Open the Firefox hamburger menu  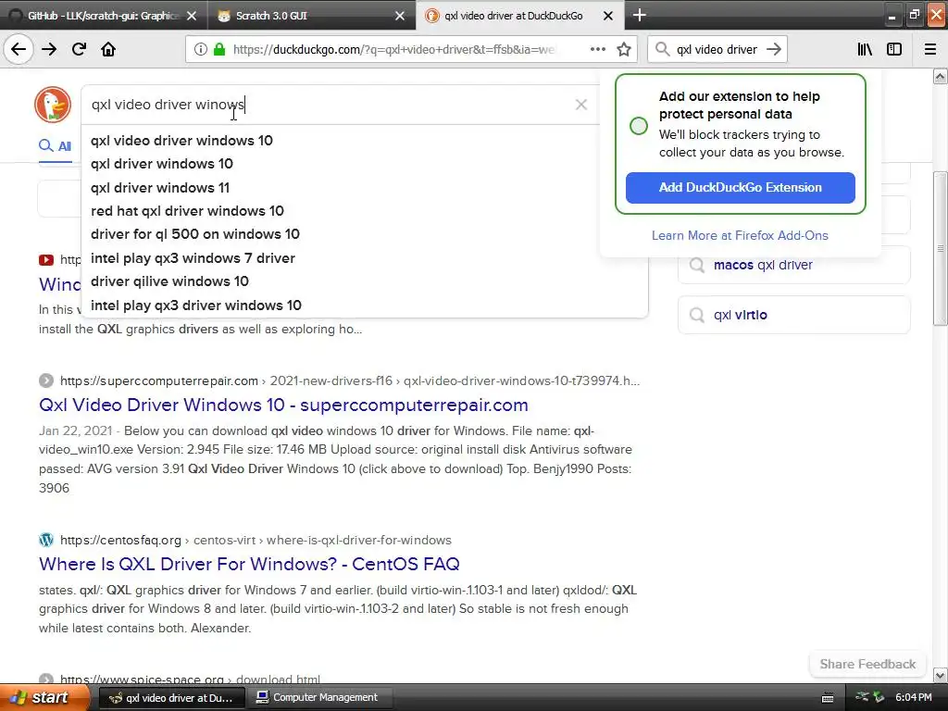pyautogui.click(x=930, y=50)
